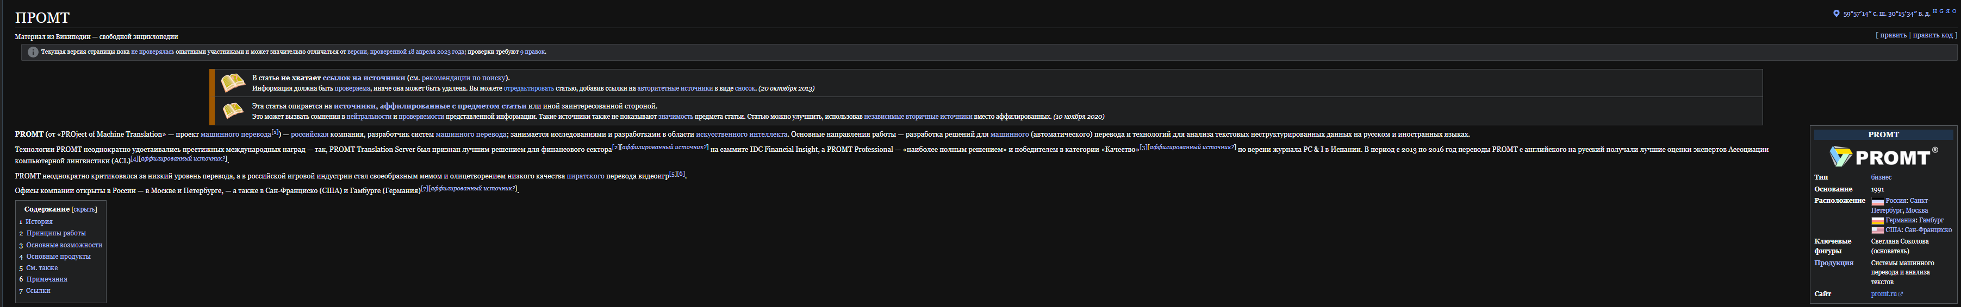Jump to the «Принципы работы» contents entry

tap(55, 233)
